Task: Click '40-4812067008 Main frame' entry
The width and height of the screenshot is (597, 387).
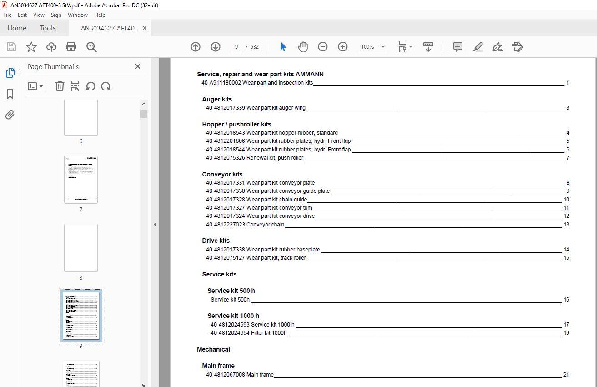Action: click(x=240, y=375)
